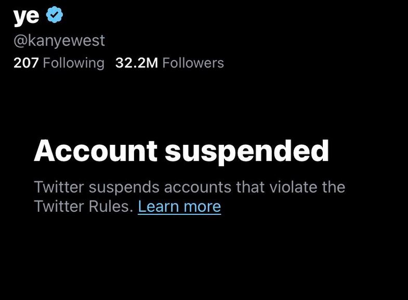The image size is (408, 300).
Task: Tap the word "Following" label
Action: pyautogui.click(x=73, y=63)
